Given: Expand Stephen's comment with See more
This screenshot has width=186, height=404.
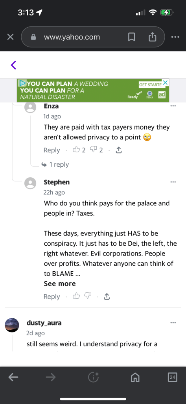Looking at the screenshot, I should 60,284.
